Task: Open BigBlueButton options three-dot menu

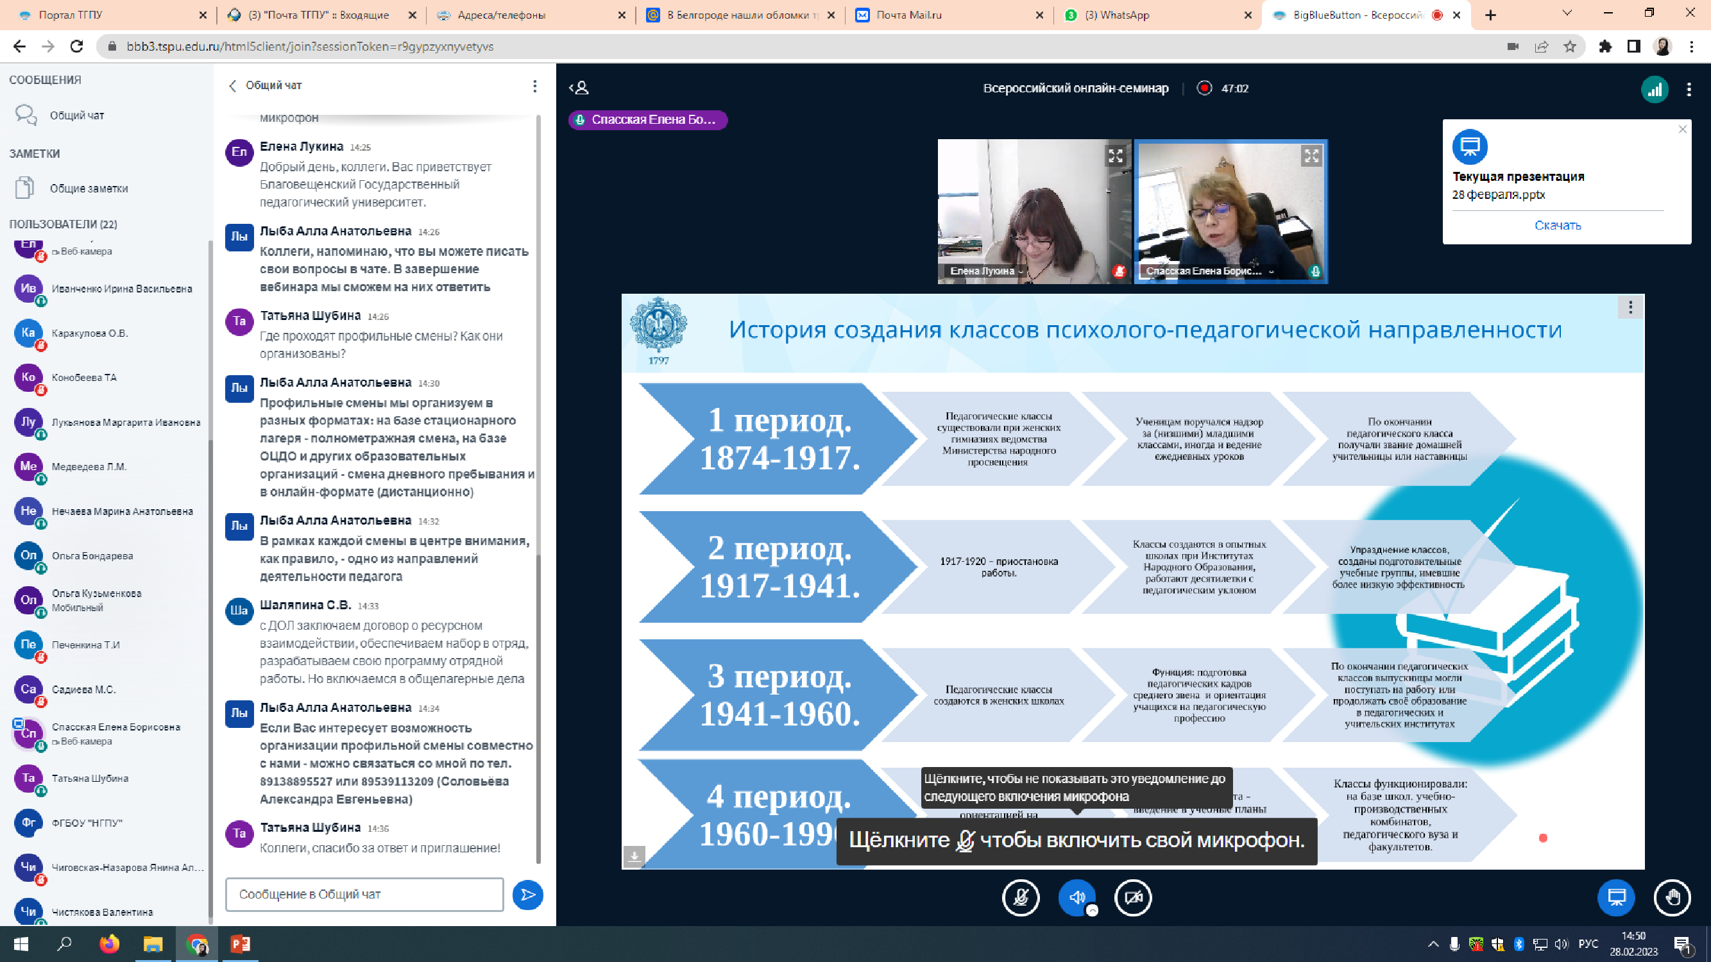Action: point(1689,89)
